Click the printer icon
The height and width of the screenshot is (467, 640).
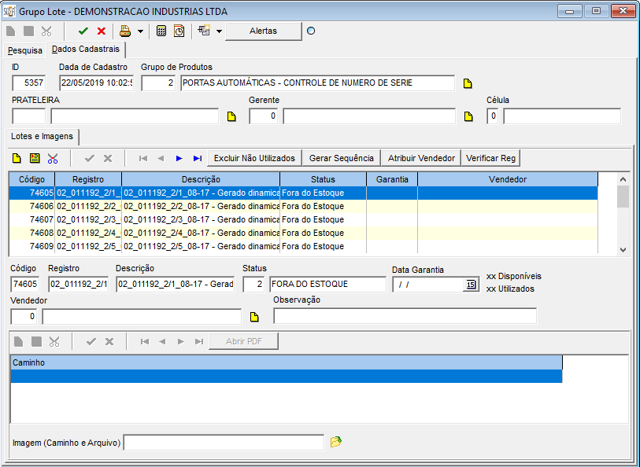[125, 31]
